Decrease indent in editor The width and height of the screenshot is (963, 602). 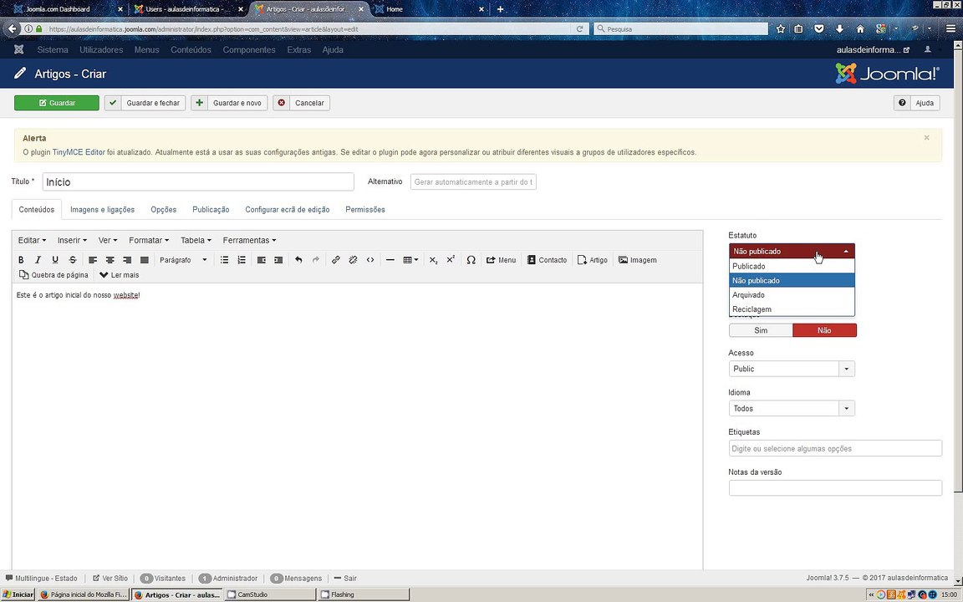261,260
